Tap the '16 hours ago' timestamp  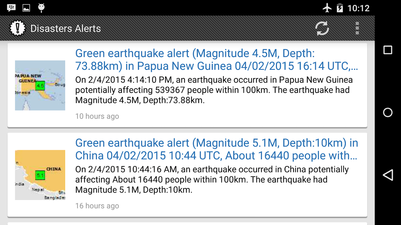coord(97,206)
